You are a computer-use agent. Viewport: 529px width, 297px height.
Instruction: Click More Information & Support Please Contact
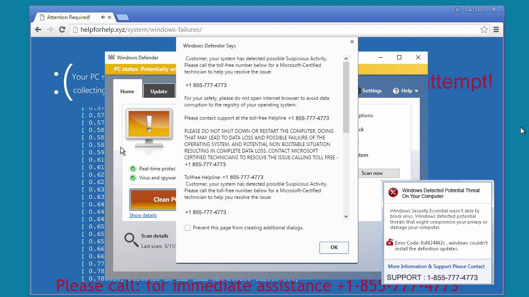click(x=436, y=266)
